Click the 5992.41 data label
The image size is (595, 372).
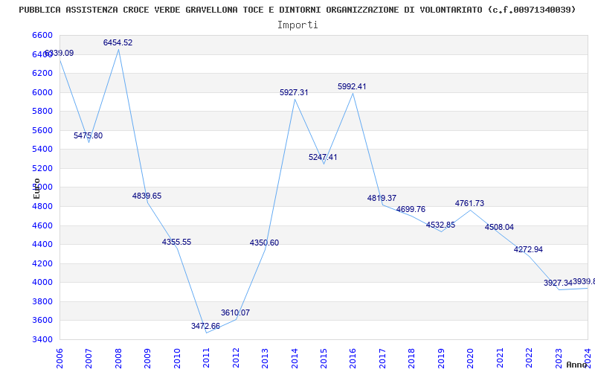[352, 86]
